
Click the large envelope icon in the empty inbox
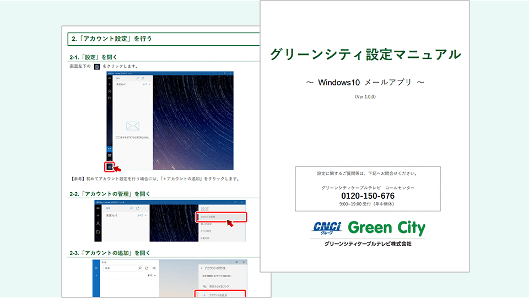132,126
